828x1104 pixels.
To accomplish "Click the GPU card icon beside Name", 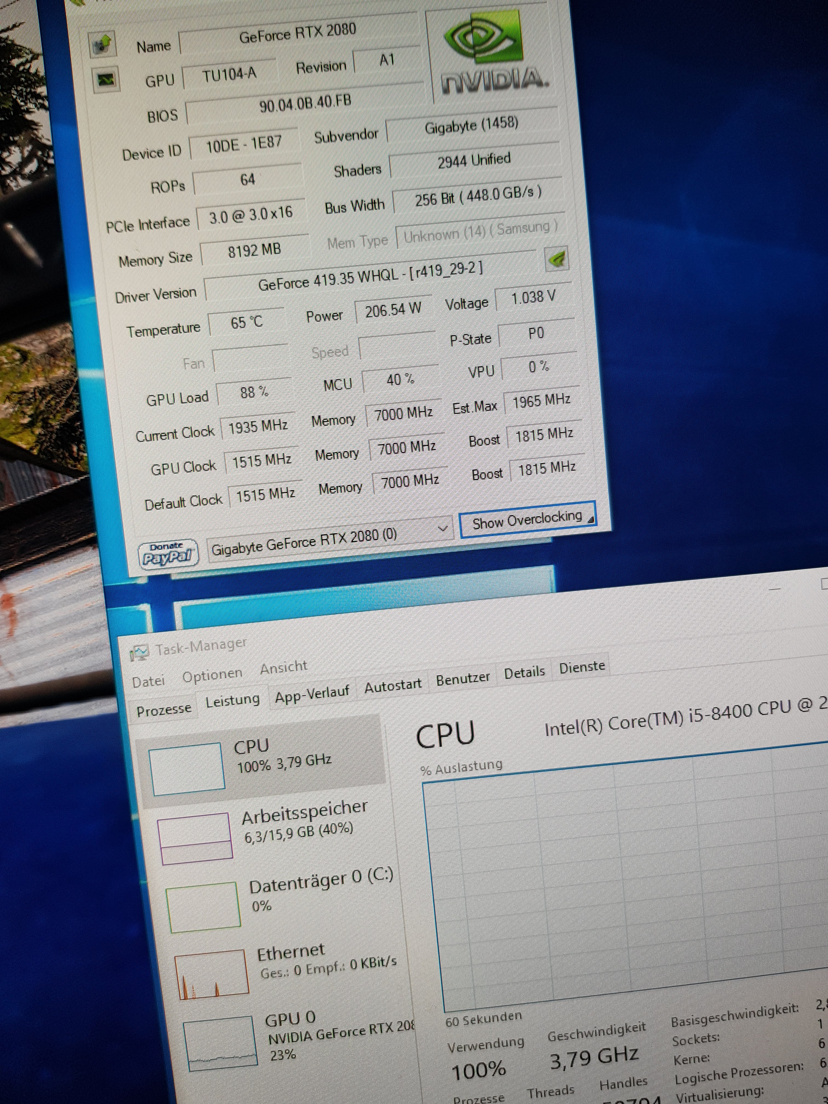I will pyautogui.click(x=102, y=44).
